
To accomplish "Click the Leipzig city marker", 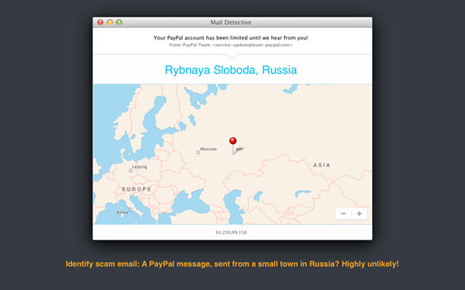I will (130, 170).
